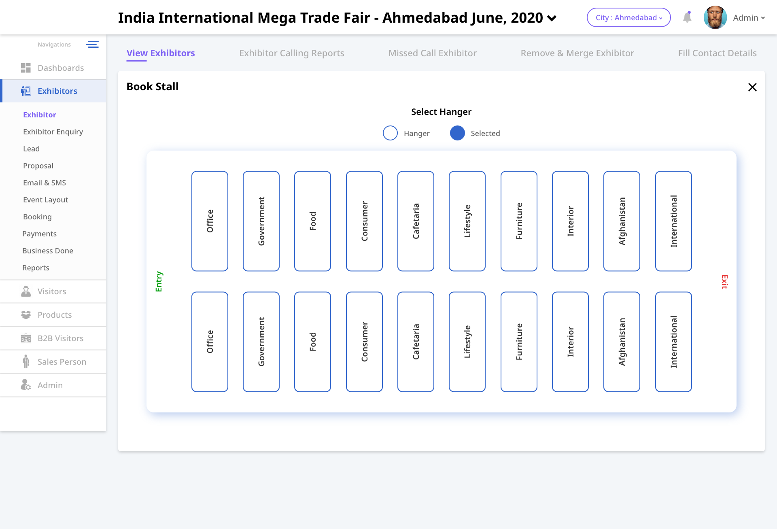Open the Products sidebar section
777x529 pixels.
(x=54, y=315)
